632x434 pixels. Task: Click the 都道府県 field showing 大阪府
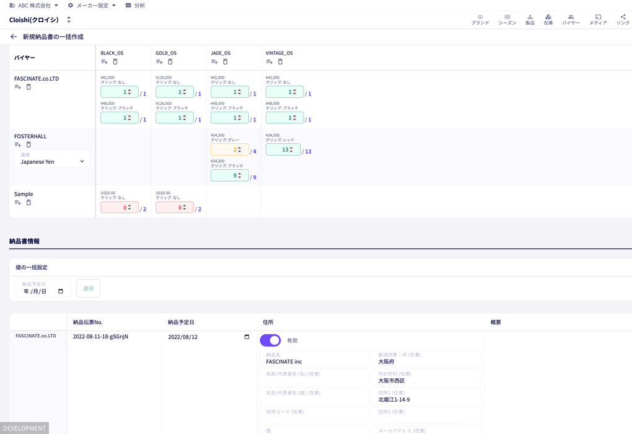[x=426, y=358]
